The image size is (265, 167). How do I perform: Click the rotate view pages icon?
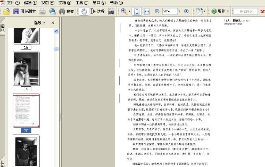[x=200, y=11]
